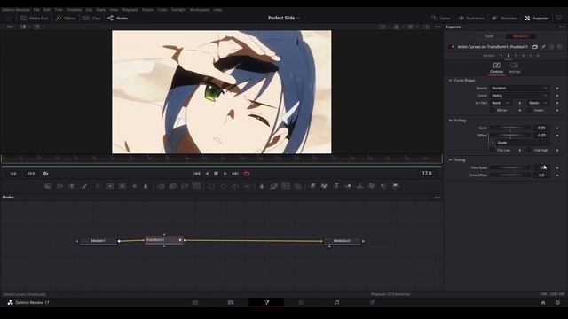Enable the Invert checkbox

(x=529, y=110)
